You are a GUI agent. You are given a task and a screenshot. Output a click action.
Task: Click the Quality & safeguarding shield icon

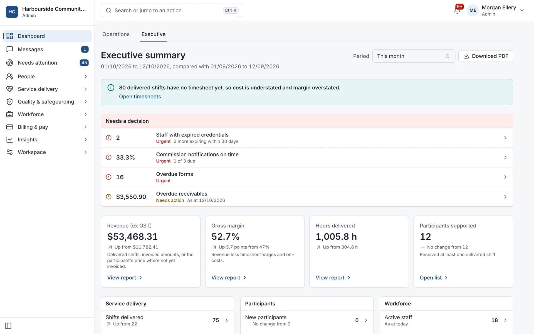tap(10, 102)
